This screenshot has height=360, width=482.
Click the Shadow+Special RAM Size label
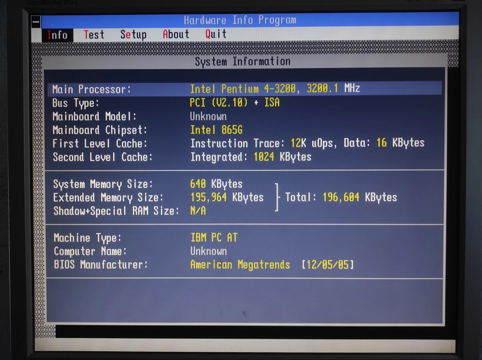click(x=116, y=211)
